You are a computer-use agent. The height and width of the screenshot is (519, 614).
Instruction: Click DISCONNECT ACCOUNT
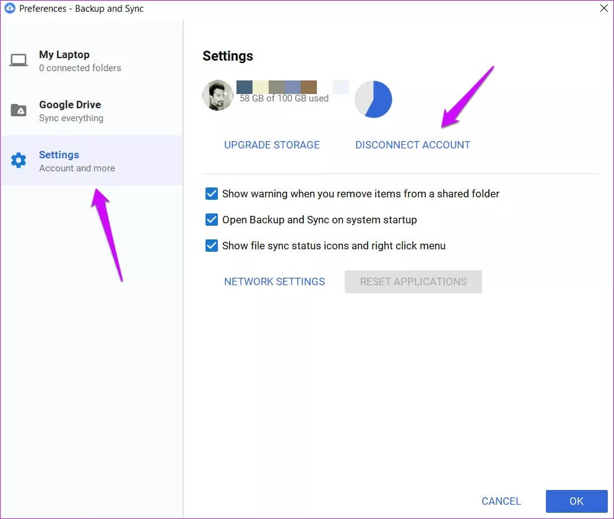[x=413, y=145]
